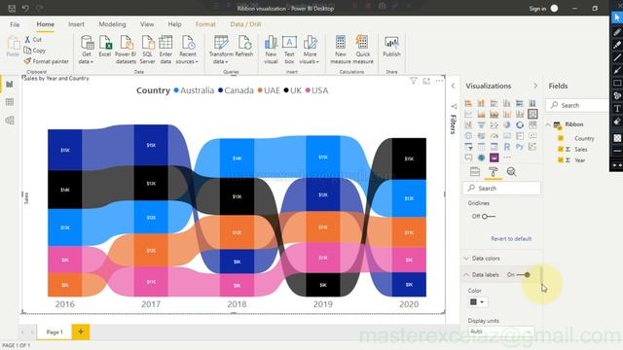Collapse the Visualizations pane chevron
This screenshot has height=350, width=623.
click(535, 86)
